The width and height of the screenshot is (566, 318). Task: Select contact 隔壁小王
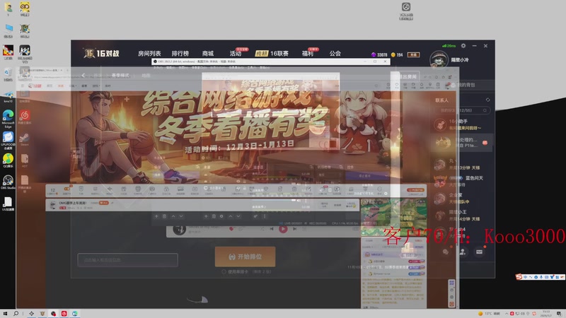tap(461, 216)
